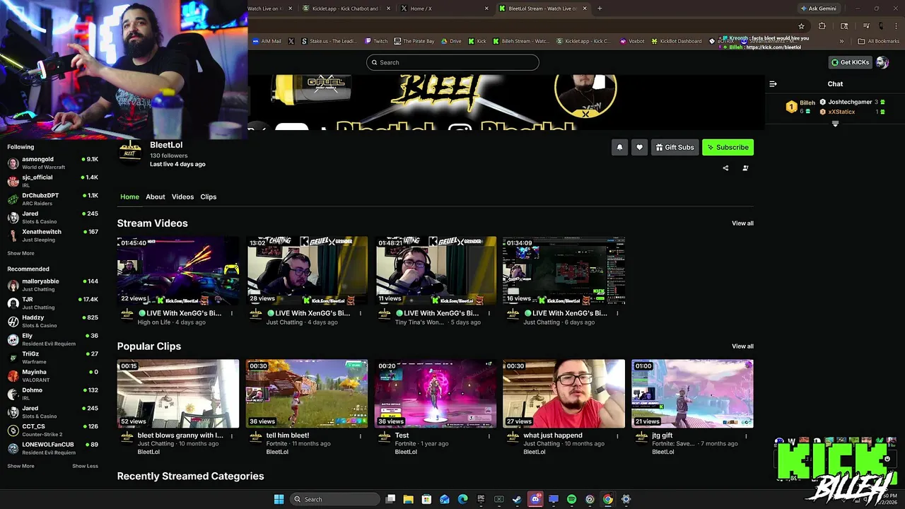905x509 pixels.
Task: Open Discord from the taskbar
Action: click(535, 499)
